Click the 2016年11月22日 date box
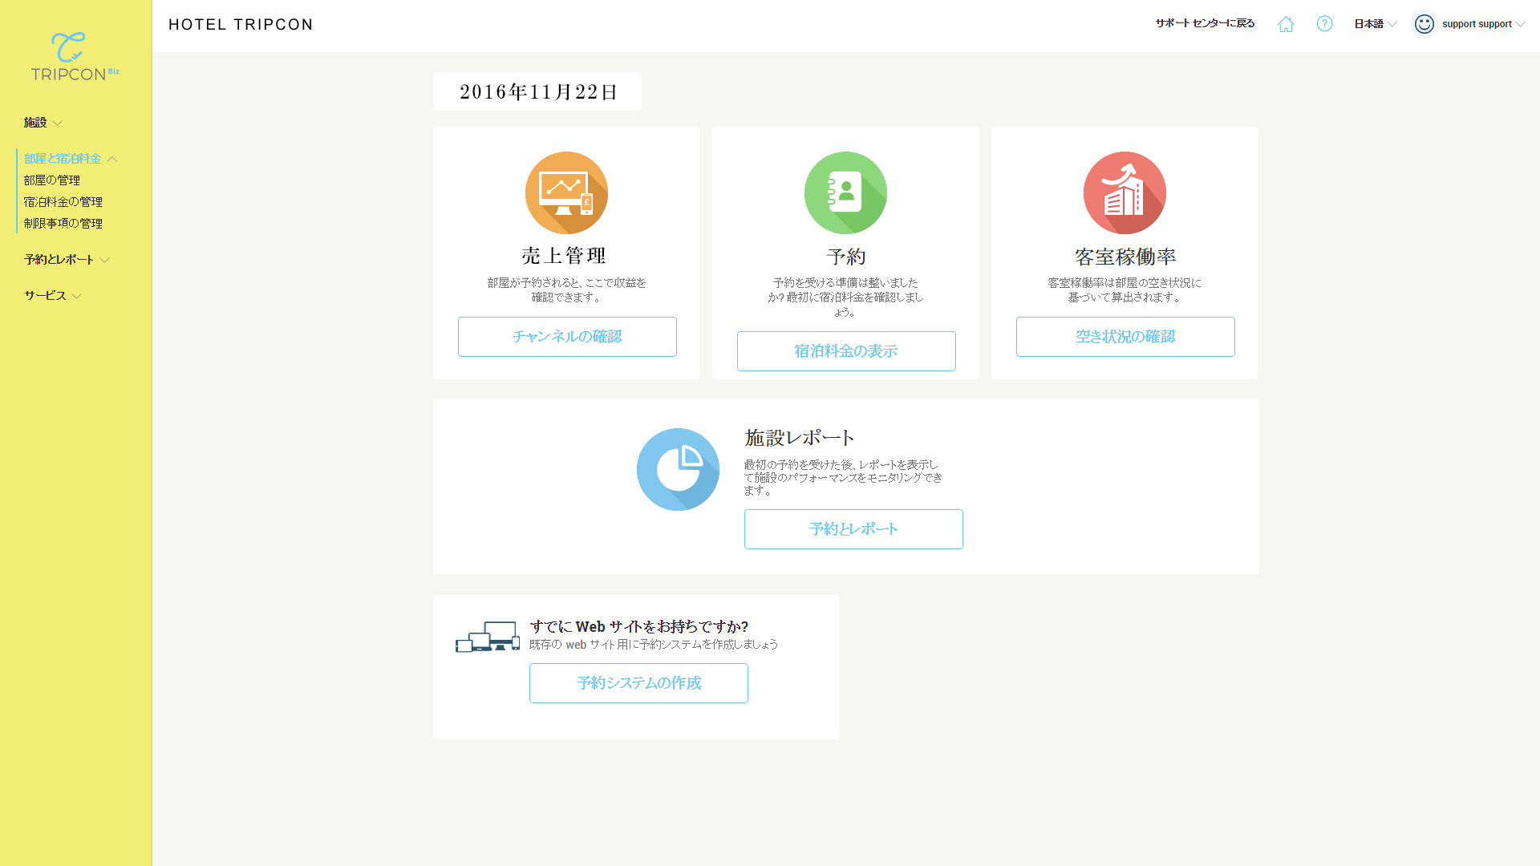The width and height of the screenshot is (1540, 866). click(x=537, y=91)
